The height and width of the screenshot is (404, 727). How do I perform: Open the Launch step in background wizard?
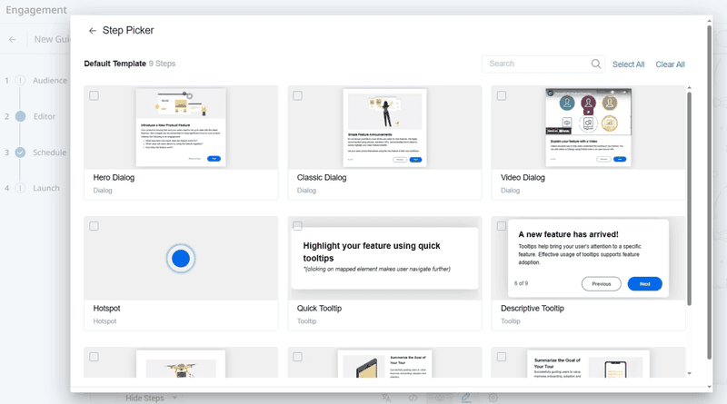46,188
